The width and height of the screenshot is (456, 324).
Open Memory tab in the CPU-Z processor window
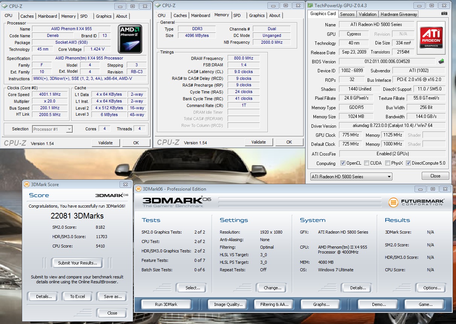click(68, 16)
